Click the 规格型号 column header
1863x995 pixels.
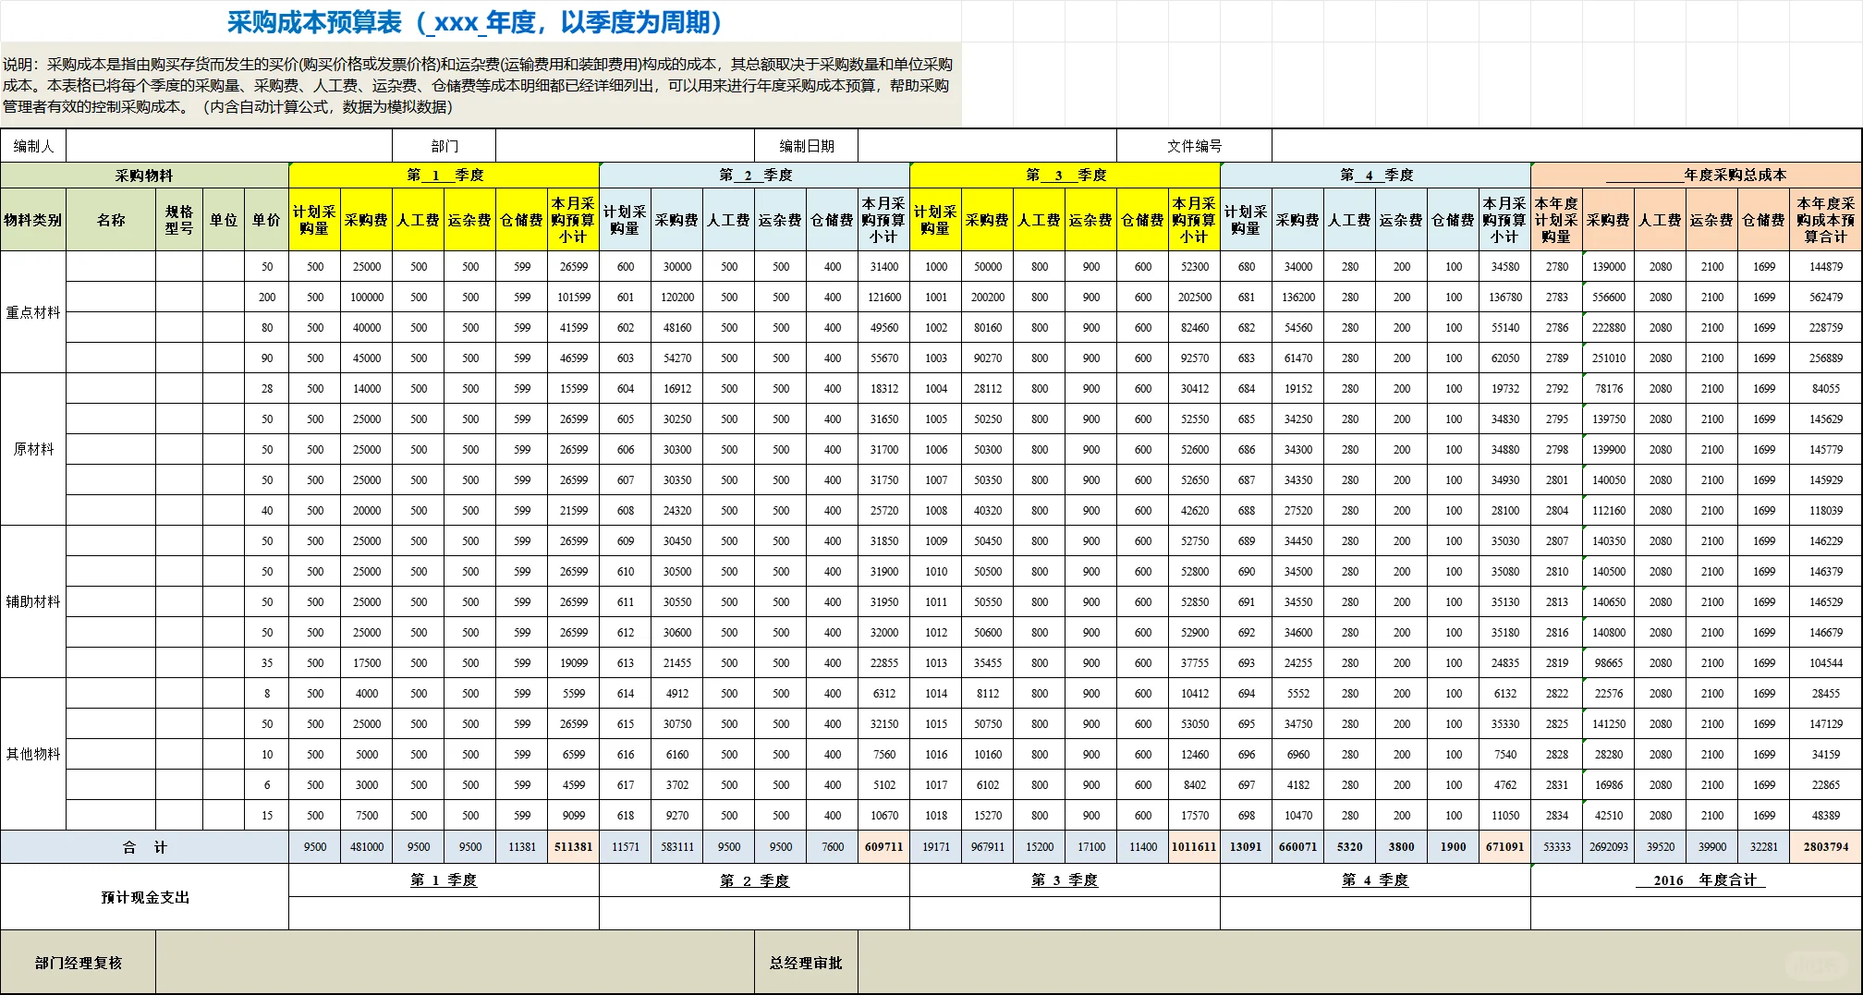tap(179, 220)
